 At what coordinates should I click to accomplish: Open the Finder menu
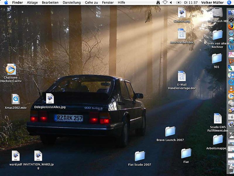[x=18, y=3]
